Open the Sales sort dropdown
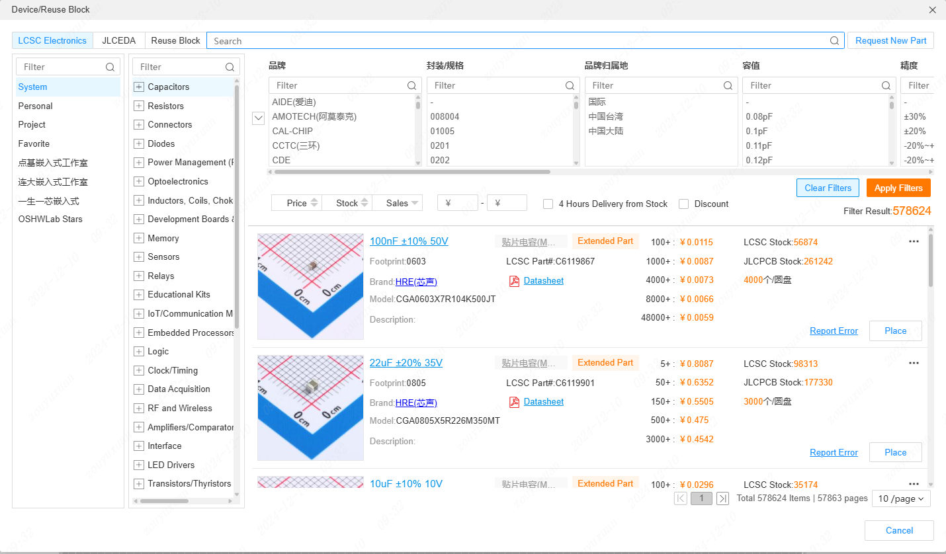Image resolution: width=946 pixels, height=554 pixels. [397, 203]
